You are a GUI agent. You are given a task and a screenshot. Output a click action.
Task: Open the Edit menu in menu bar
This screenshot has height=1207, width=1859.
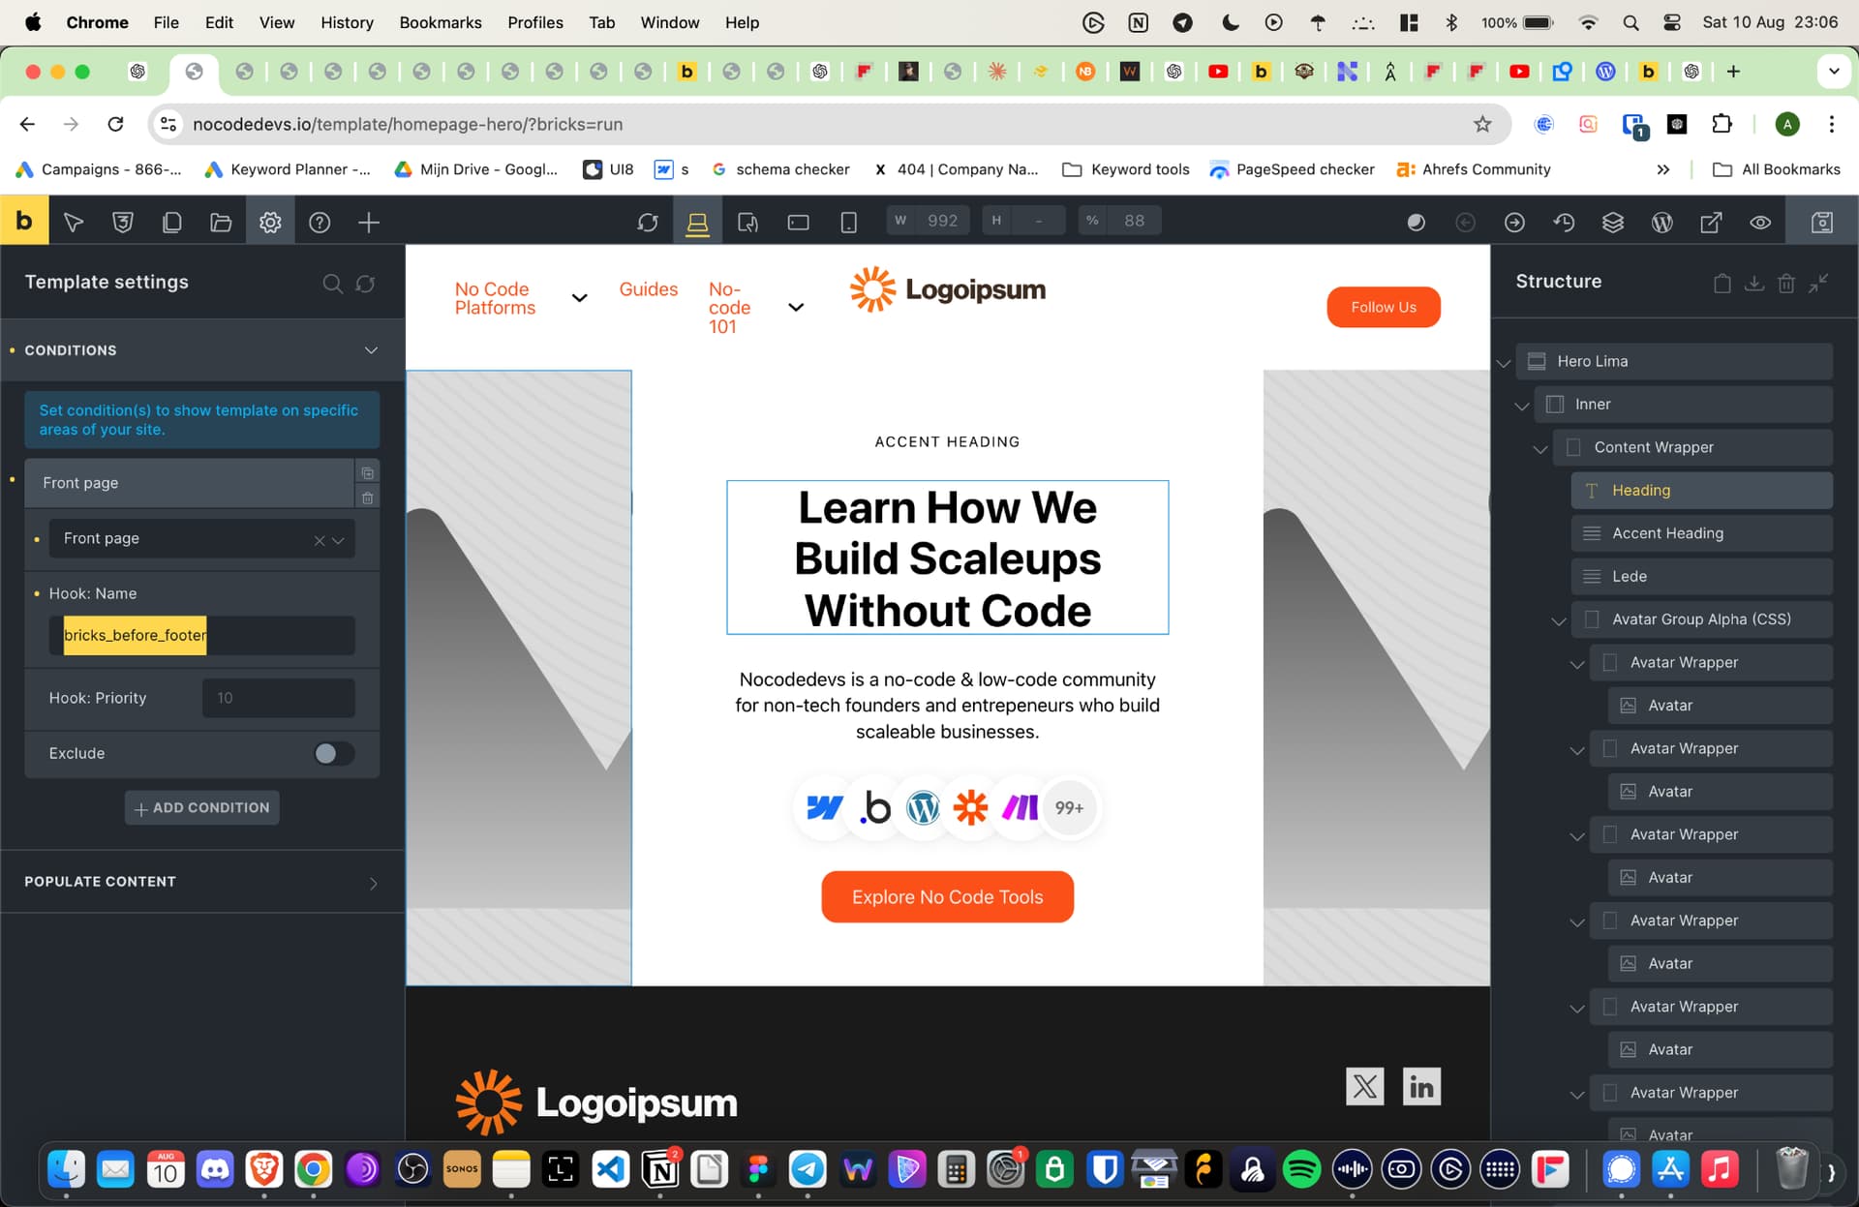[219, 22]
